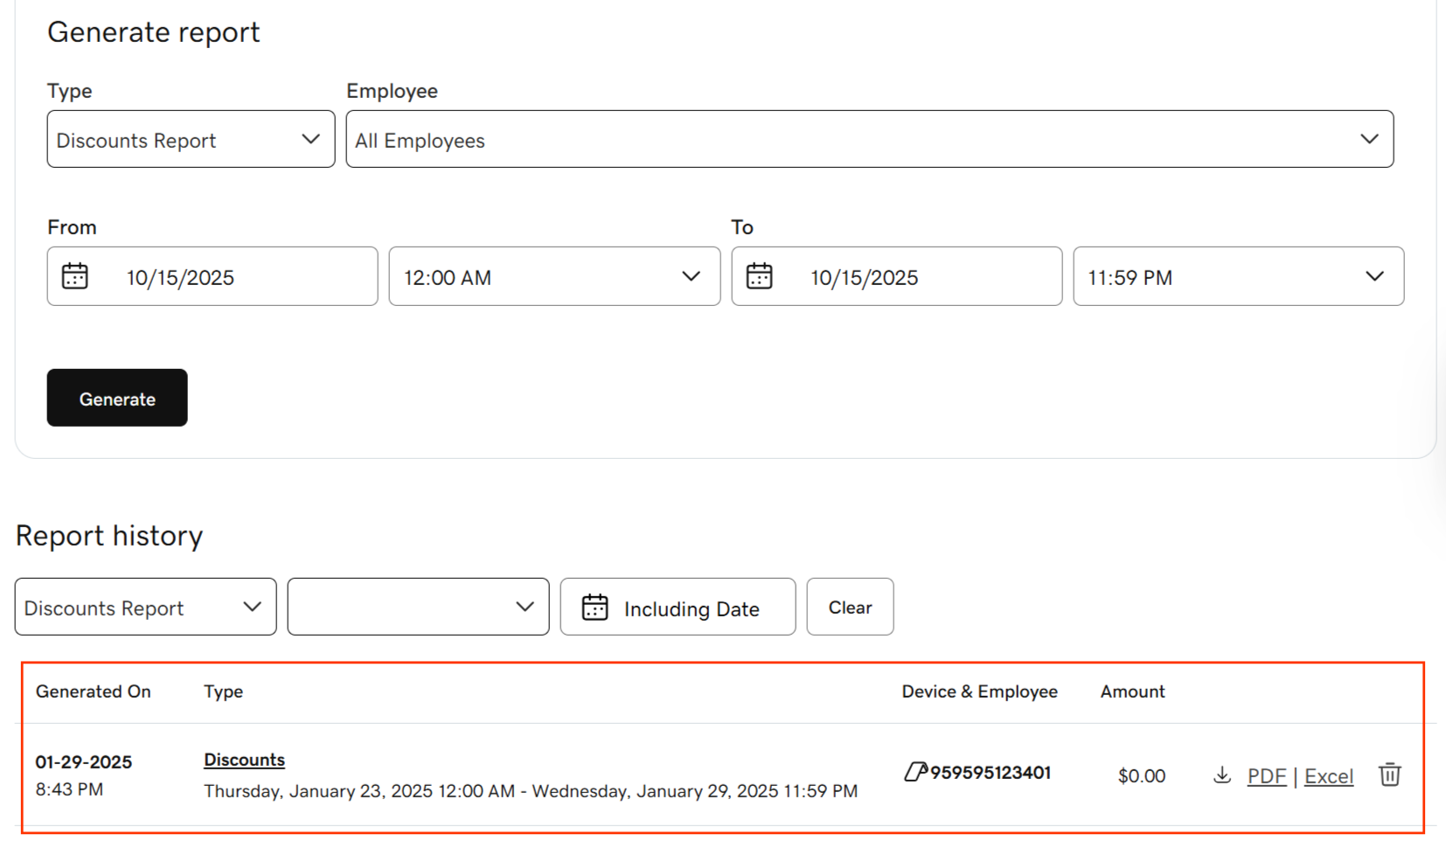Click the device icon beside 959595123401
This screenshot has height=841, width=1446.
(916, 773)
